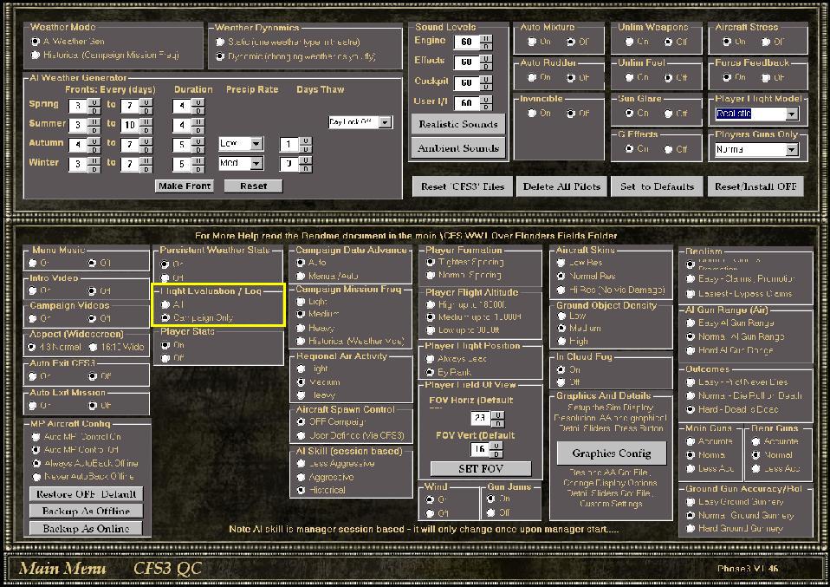Image resolution: width=830 pixels, height=587 pixels.
Task: Choose Heavy regional air activity
Action: (x=302, y=395)
